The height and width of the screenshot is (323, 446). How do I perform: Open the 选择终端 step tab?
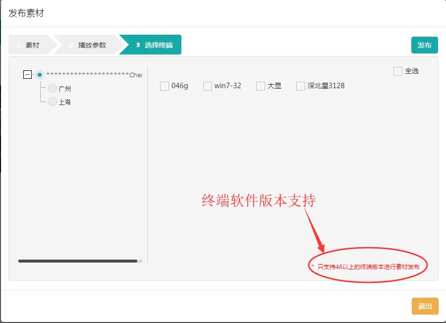point(159,44)
